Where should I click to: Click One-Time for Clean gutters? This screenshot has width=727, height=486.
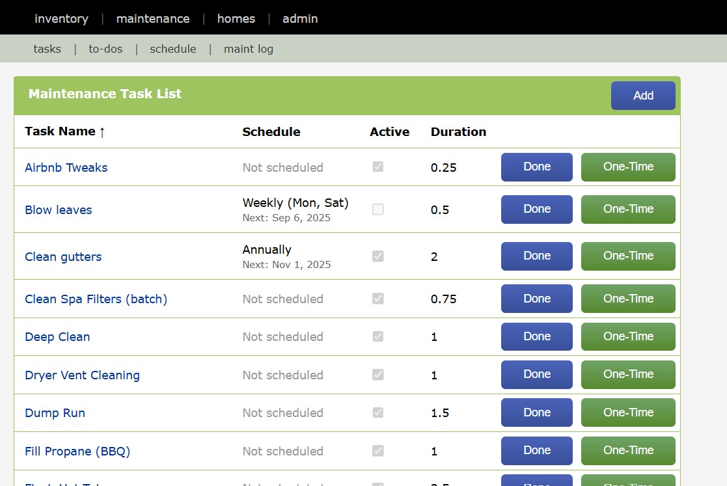tap(627, 256)
